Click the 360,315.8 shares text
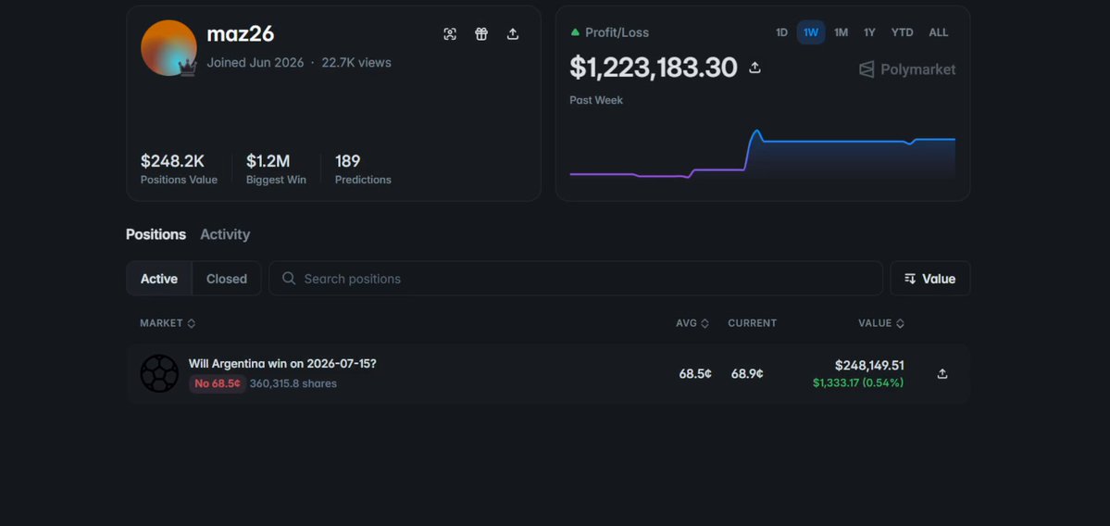This screenshot has width=1110, height=526. click(293, 383)
